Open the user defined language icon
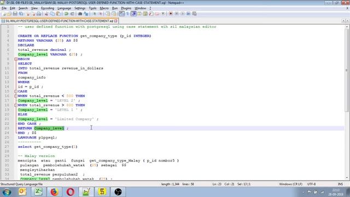The image size is (350, 197). (x=139, y=14)
